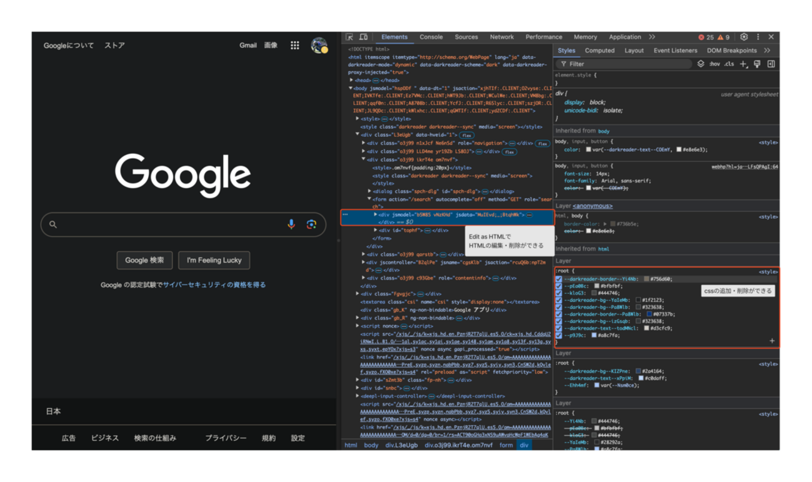Show more DevTools tabs chevron
Screen dimensions: 812x482
[652, 38]
